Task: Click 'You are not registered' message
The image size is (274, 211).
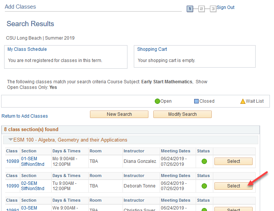Action: [55, 60]
